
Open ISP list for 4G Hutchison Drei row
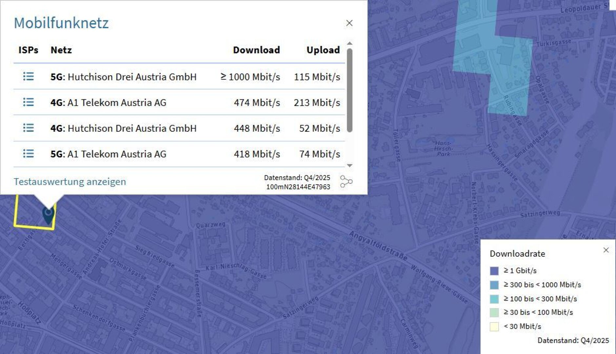click(x=29, y=128)
